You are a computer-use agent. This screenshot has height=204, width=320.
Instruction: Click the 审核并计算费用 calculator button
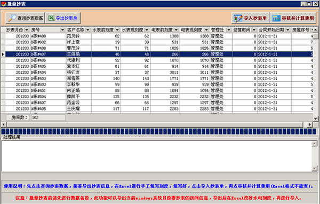(x=293, y=18)
